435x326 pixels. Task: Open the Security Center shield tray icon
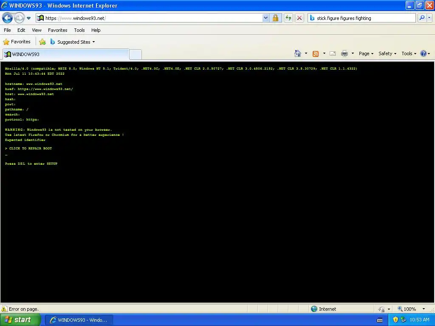click(x=395, y=320)
